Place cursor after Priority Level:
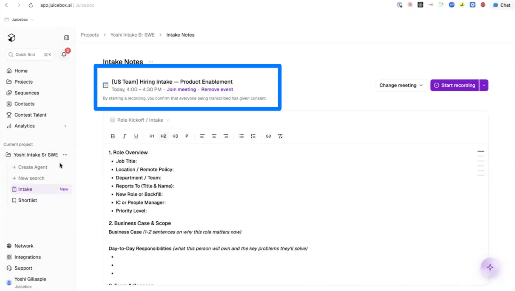 click(147, 211)
